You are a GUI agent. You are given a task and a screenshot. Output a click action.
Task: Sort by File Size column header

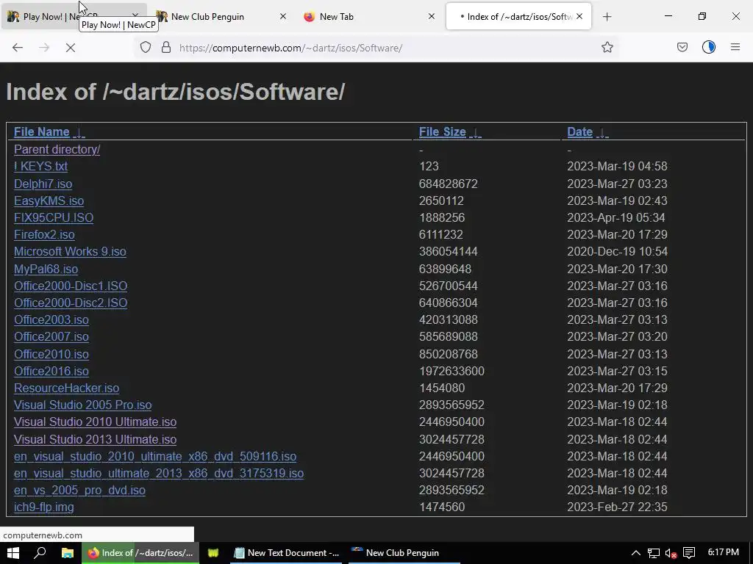[x=442, y=132]
